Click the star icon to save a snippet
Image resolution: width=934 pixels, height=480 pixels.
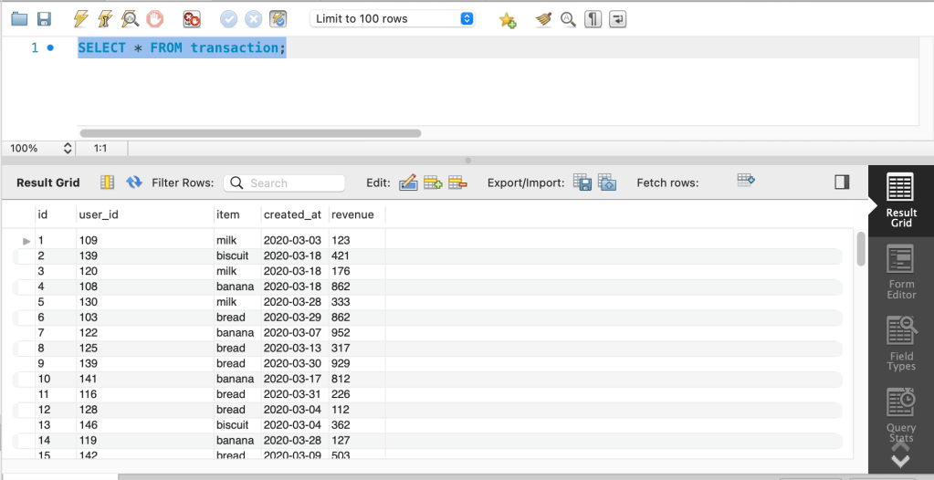click(508, 19)
